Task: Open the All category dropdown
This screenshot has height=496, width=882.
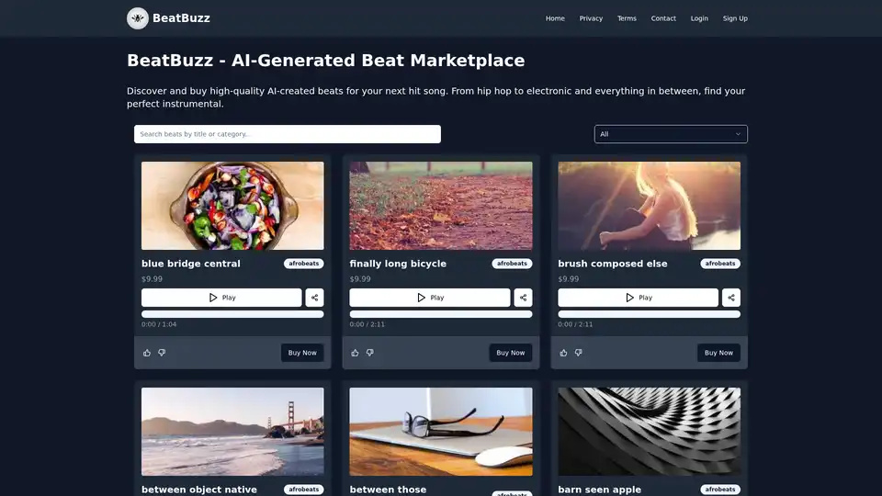Action: [x=671, y=134]
